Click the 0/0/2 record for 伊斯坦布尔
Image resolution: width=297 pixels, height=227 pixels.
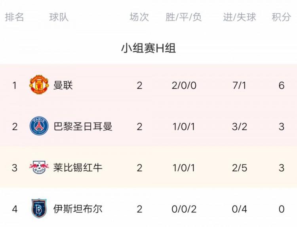click(x=184, y=209)
